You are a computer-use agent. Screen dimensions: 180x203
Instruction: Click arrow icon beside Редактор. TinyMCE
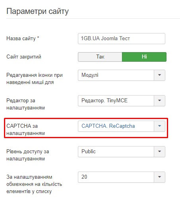(159, 101)
